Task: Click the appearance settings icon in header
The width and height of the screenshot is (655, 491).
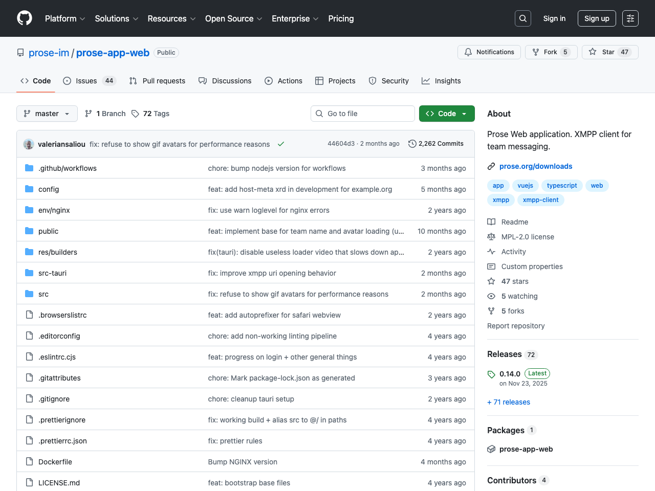Action: 630,18
